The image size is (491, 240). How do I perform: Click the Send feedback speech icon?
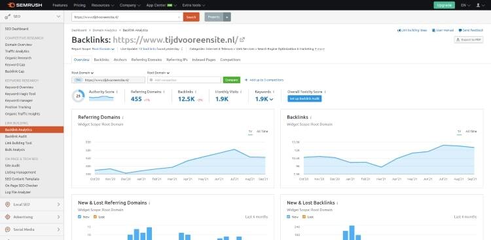click(x=460, y=30)
